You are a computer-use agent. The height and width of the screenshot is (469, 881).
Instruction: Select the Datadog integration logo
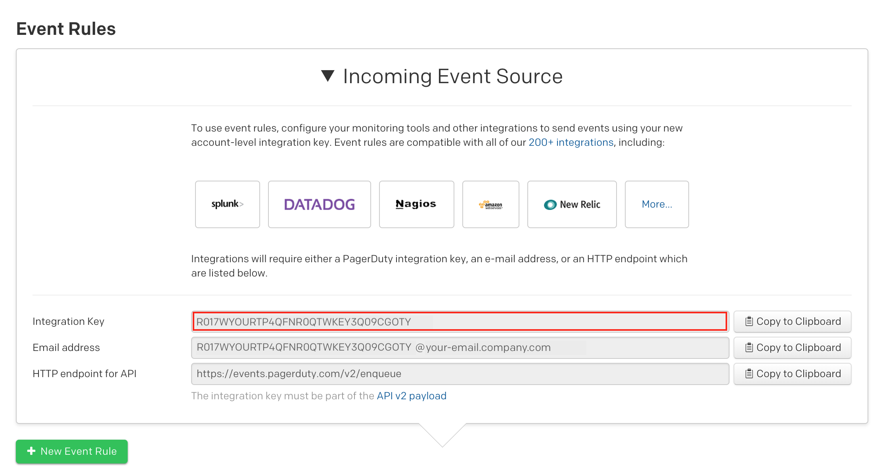click(x=319, y=204)
